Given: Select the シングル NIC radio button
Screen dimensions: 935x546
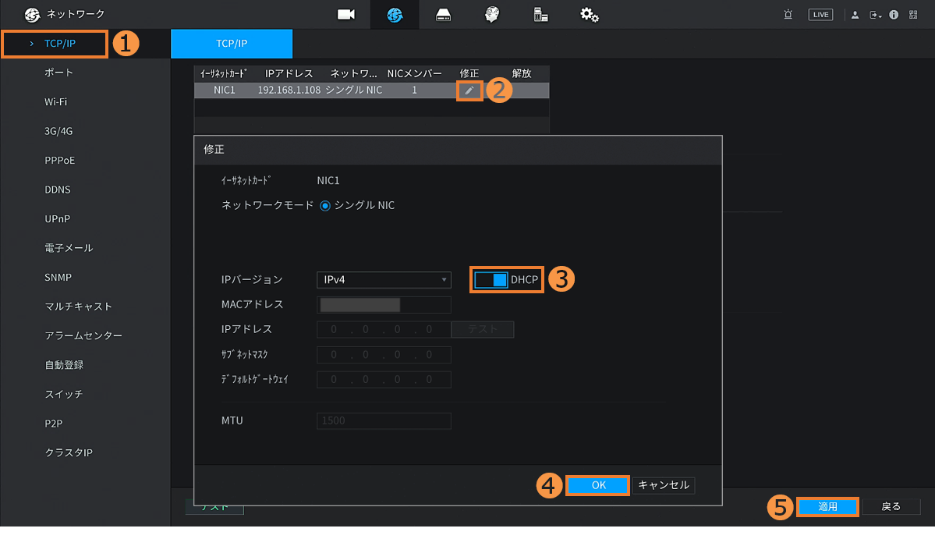Looking at the screenshot, I should point(326,206).
